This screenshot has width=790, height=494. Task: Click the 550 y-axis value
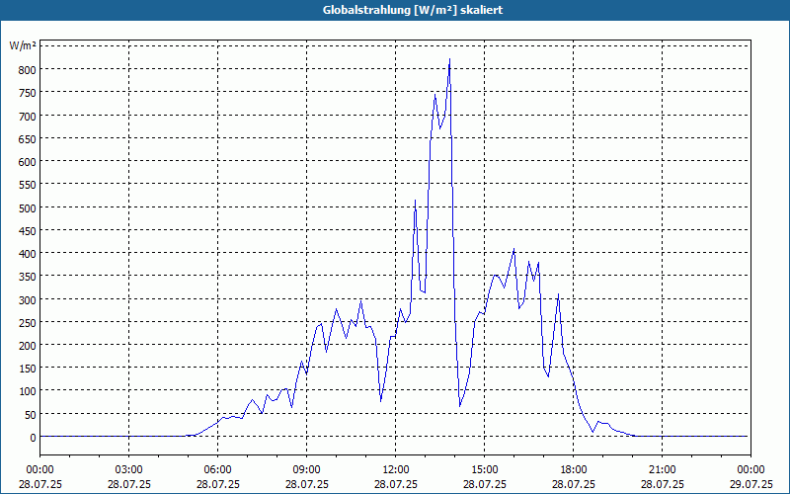(x=28, y=185)
